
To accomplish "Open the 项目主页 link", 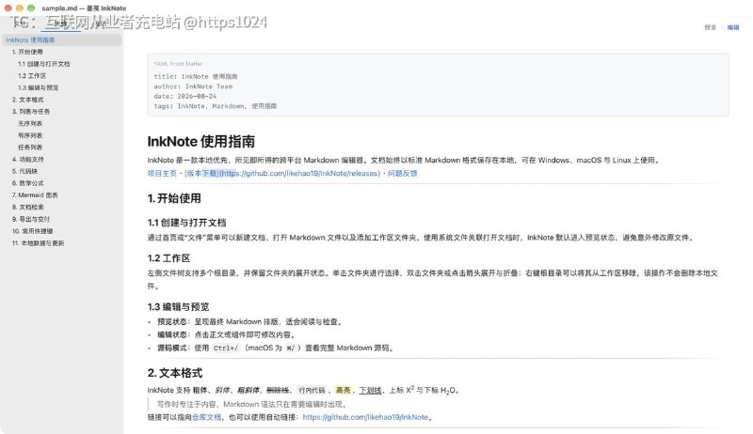I will pyautogui.click(x=162, y=174).
